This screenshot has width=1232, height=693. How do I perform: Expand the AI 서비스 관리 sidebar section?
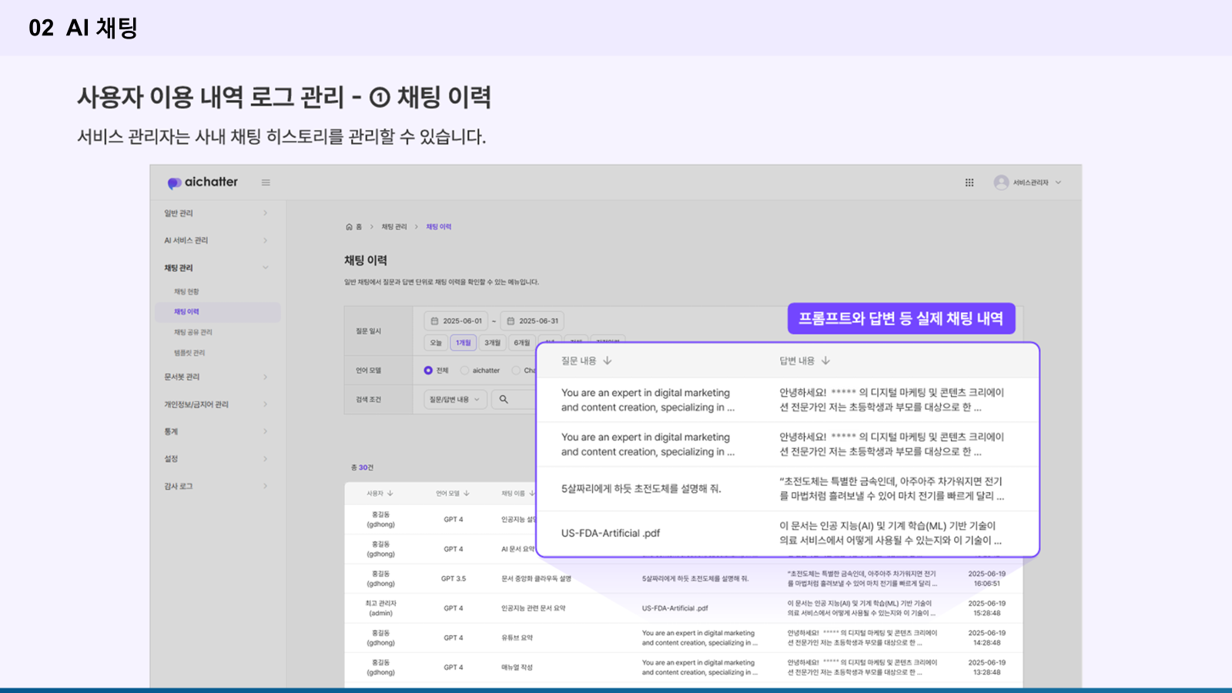[x=265, y=241]
